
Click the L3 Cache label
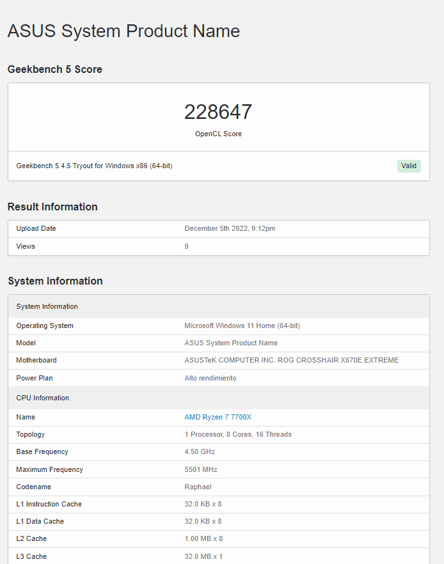31,556
